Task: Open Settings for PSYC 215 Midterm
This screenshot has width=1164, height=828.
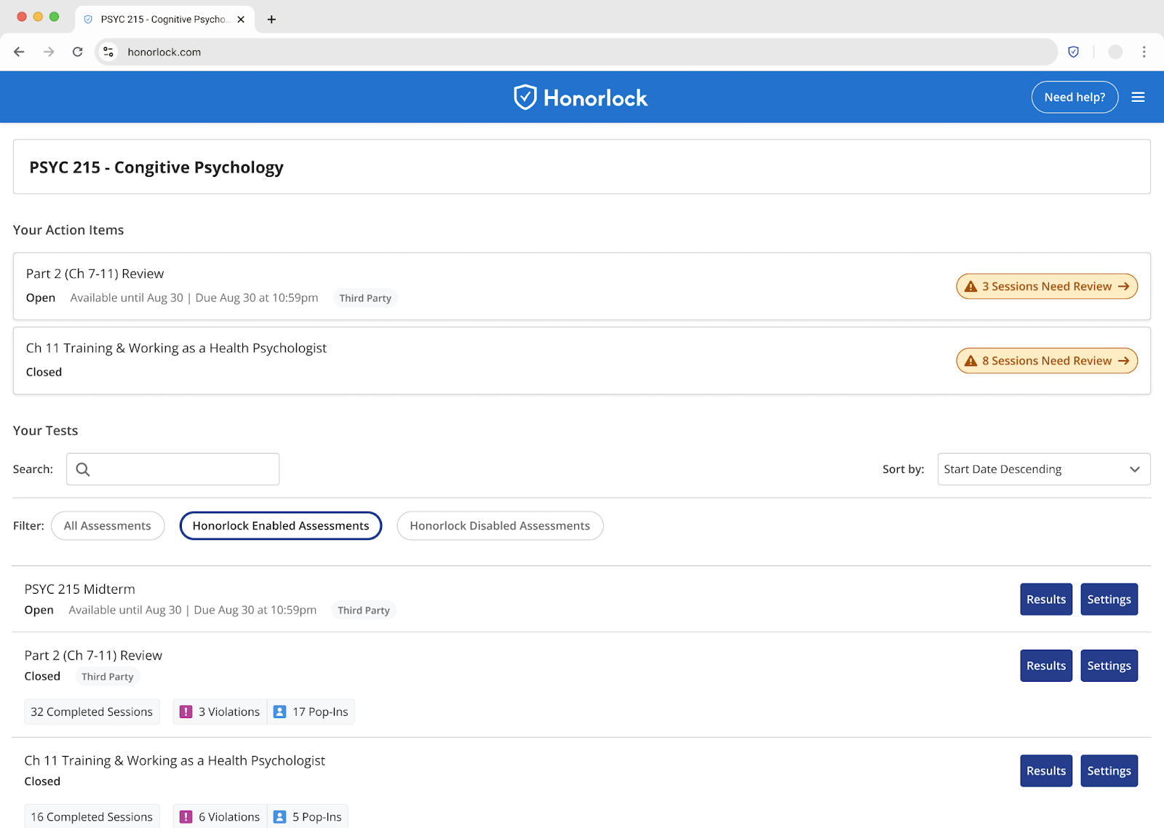Action: coord(1109,600)
